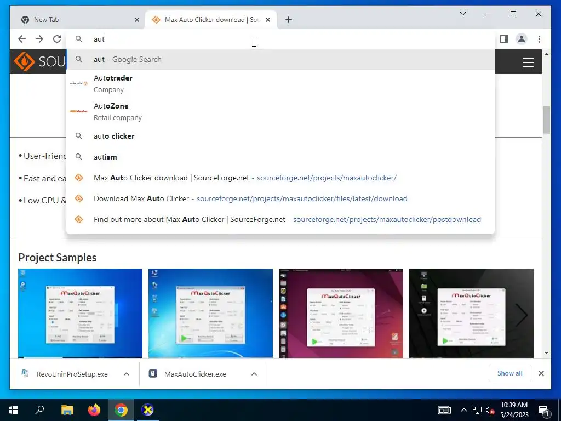Image resolution: width=561 pixels, height=421 pixels.
Task: Choose the Autotrader company suggestion
Action: tap(280, 83)
